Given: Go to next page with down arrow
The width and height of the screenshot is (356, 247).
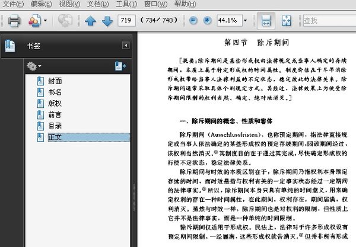Looking at the screenshot, I should point(107,21).
